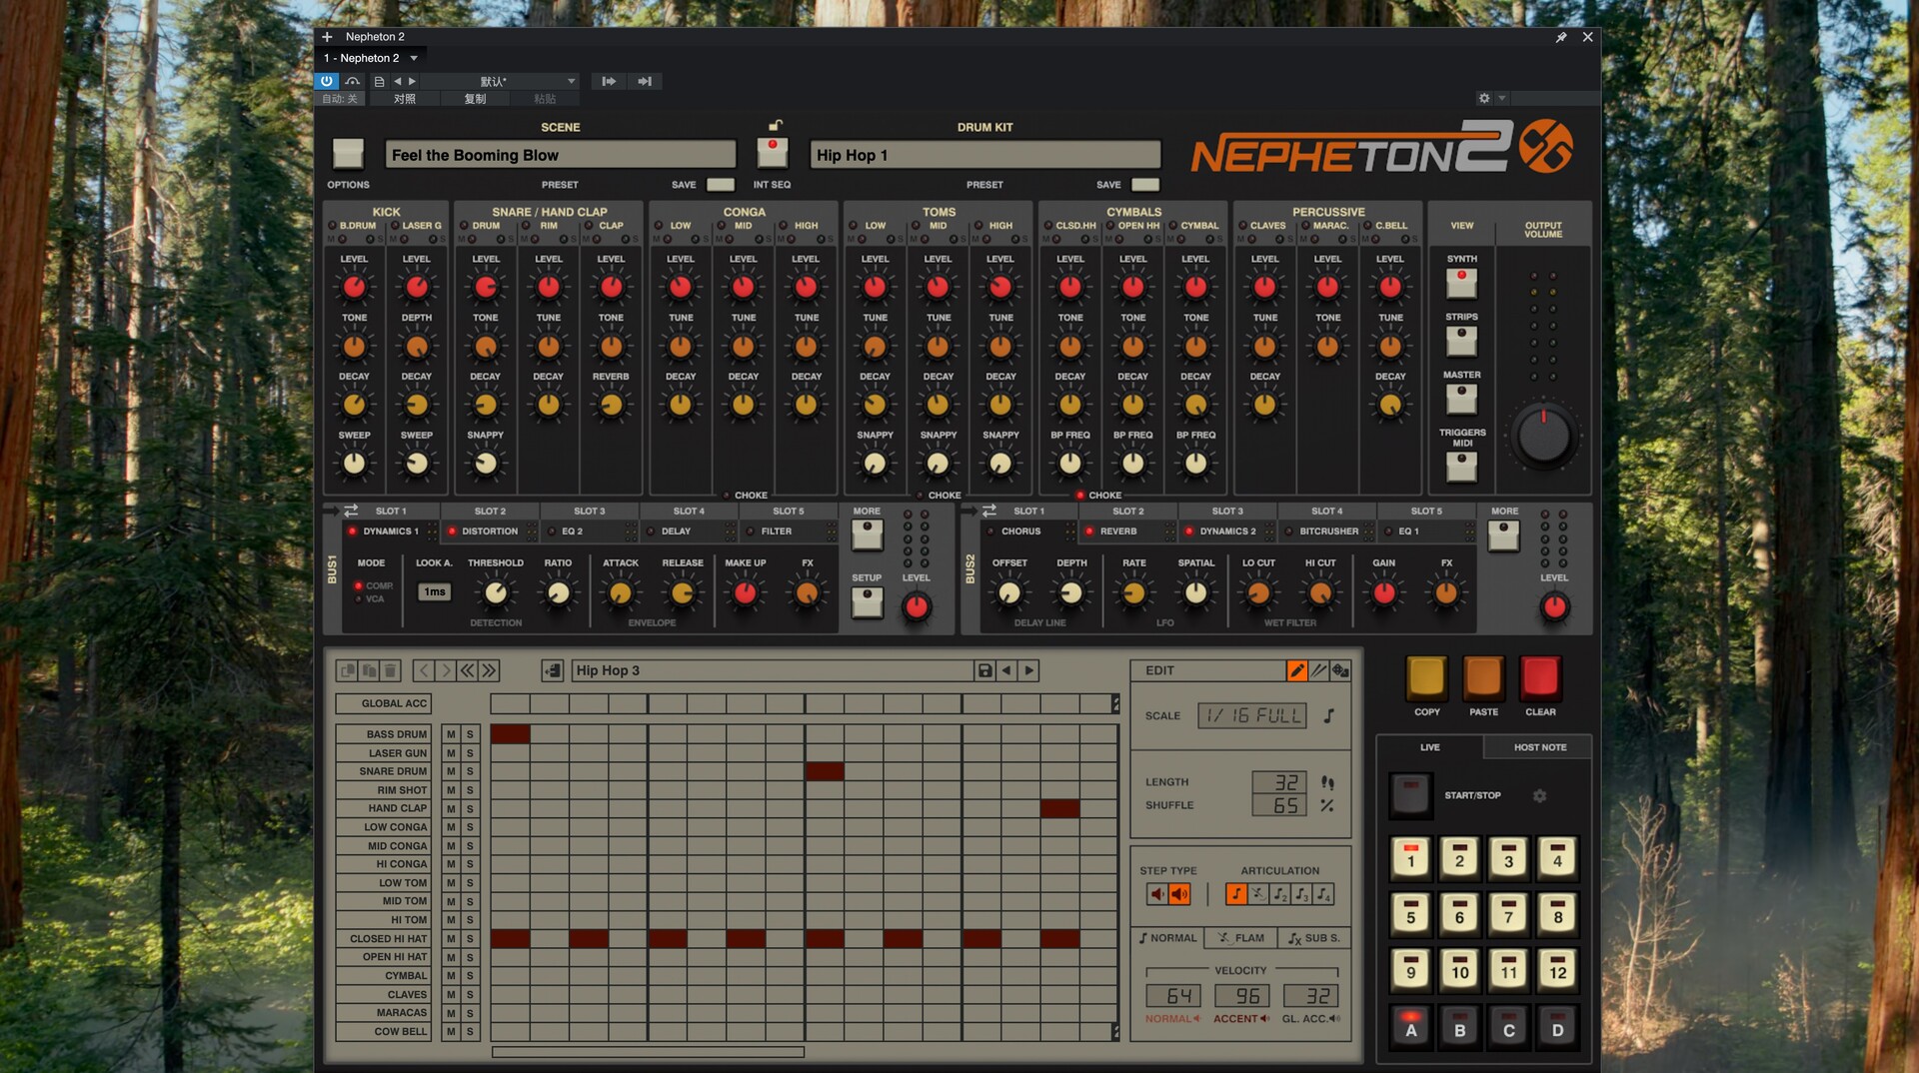Click the dice randomize icon in EDIT
This screenshot has width=1919, height=1073.
[1340, 670]
